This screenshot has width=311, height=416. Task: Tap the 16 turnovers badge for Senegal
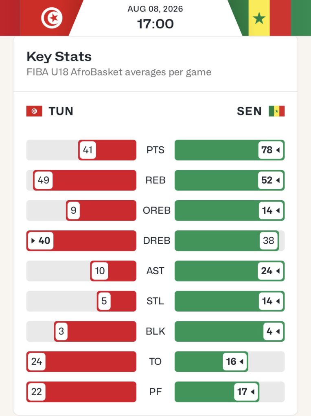coord(235,361)
